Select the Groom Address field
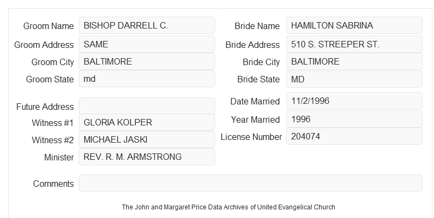Viewport: 434px width, 218px height. (x=147, y=44)
